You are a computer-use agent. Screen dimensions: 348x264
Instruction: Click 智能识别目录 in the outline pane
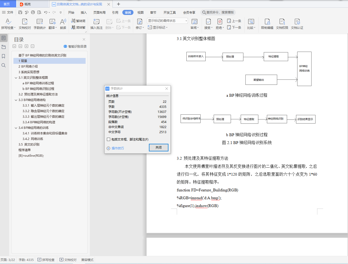click(75, 46)
